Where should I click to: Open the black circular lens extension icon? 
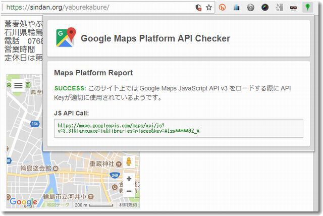[x=265, y=8]
